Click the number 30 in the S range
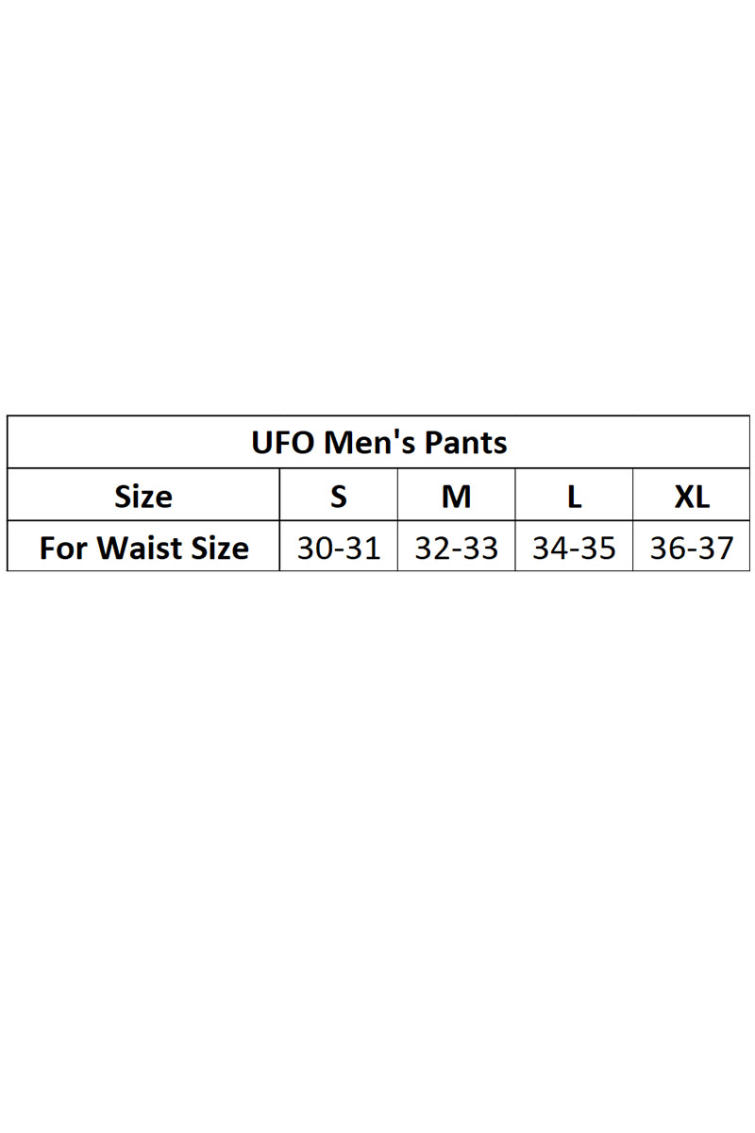The image size is (755, 1133). point(314,548)
